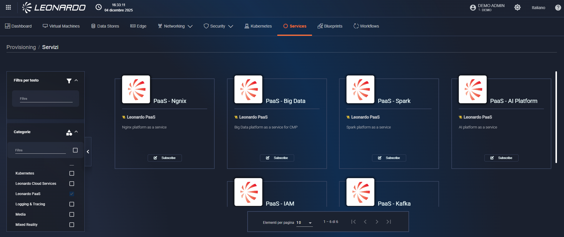Click the vertical scrollbar of services list
Image resolution: width=564 pixels, height=237 pixels.
click(x=556, y=117)
